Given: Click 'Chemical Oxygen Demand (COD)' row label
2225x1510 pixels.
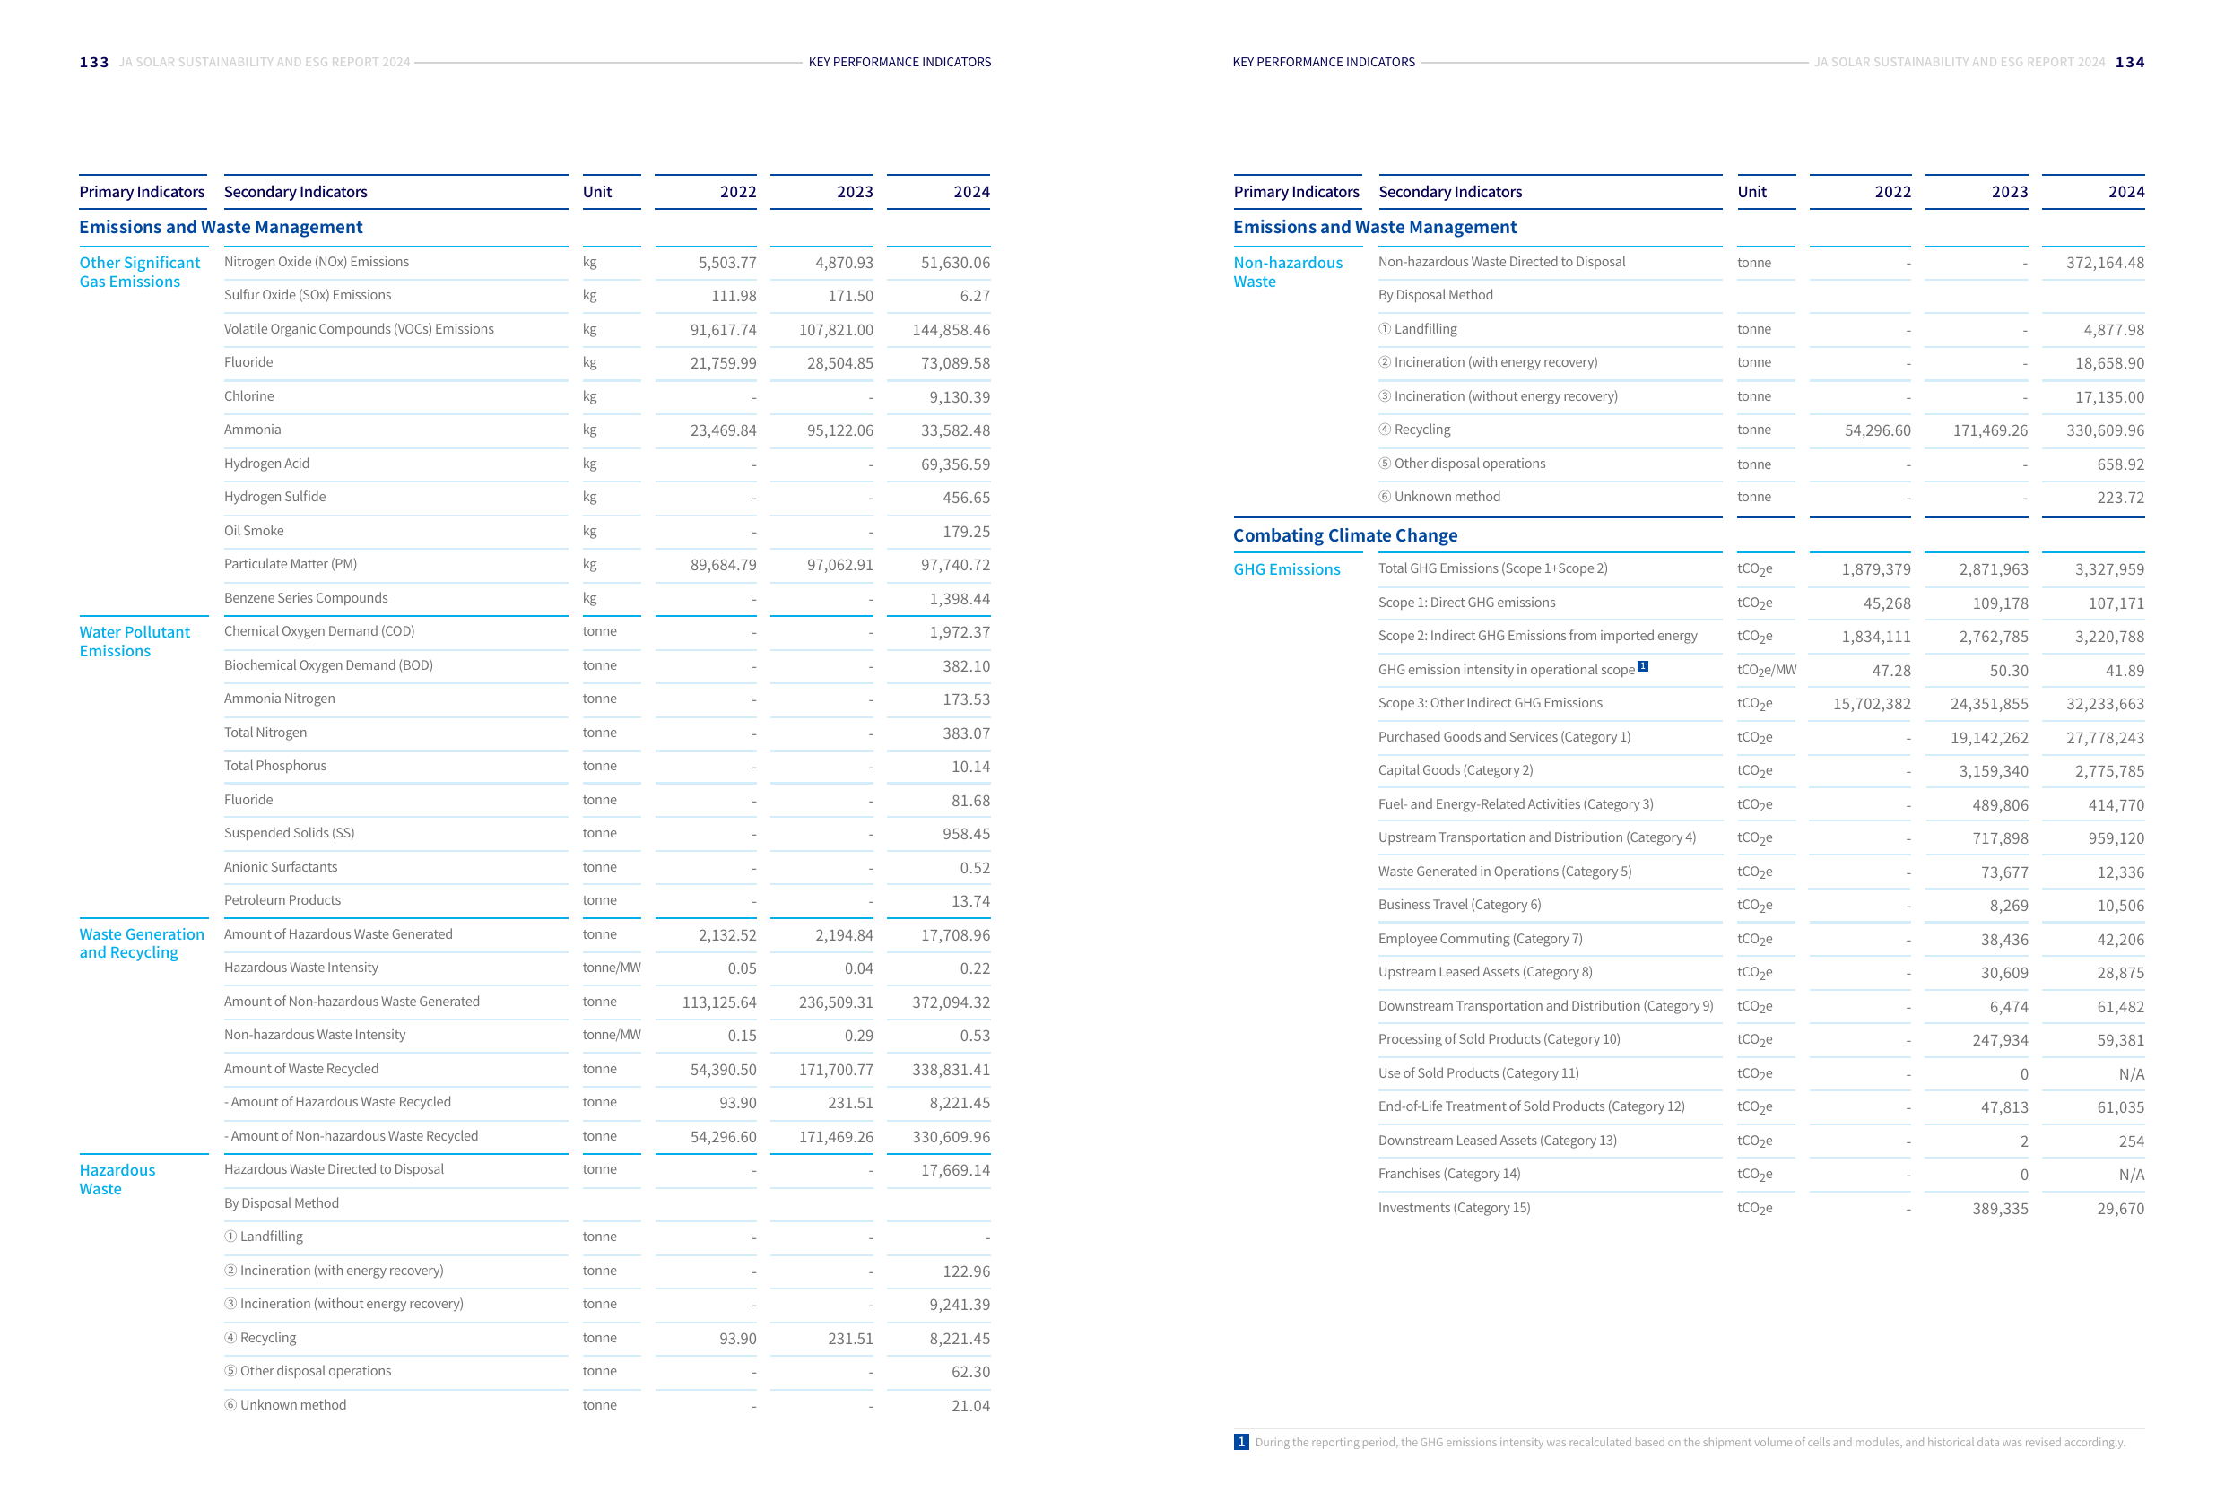Looking at the screenshot, I should 318,631.
